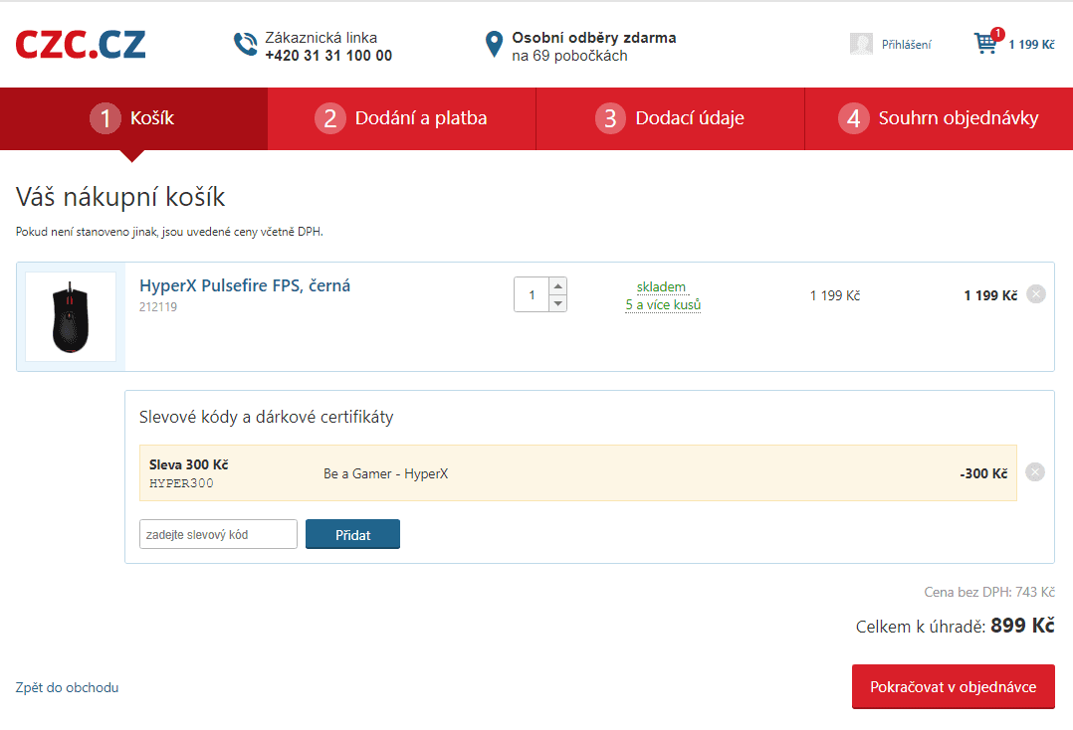Open the shopping cart icon
The width and height of the screenshot is (1073, 730).
coord(985,43)
